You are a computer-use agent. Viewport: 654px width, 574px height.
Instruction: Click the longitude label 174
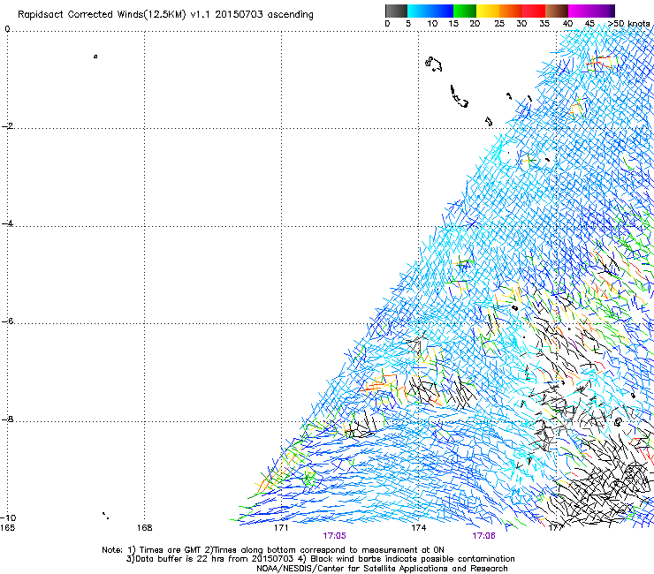click(418, 528)
